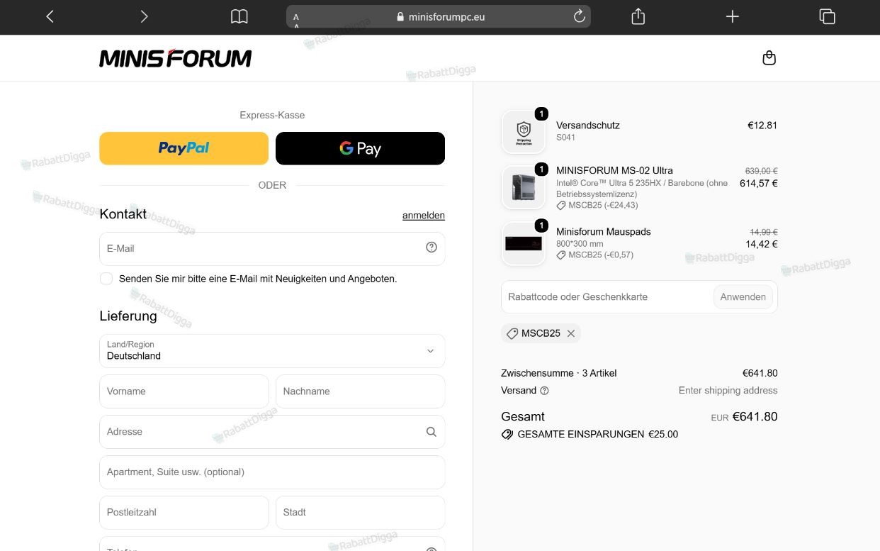Viewport: 880px width, 551px height.
Task: Click the search icon in the Adresse field
Action: click(x=431, y=431)
